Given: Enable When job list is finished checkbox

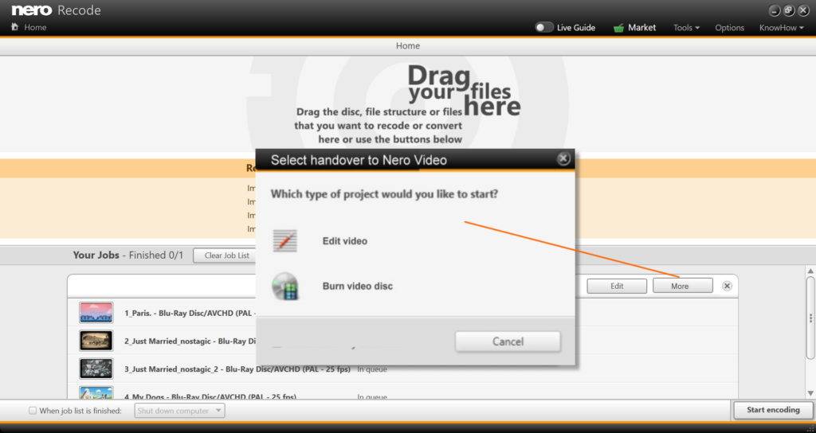Looking at the screenshot, I should [x=33, y=411].
